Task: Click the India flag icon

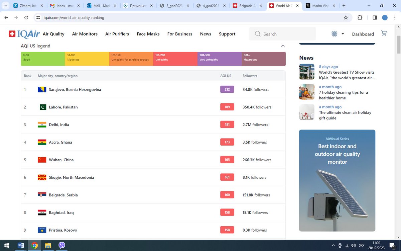Action: [x=42, y=124]
